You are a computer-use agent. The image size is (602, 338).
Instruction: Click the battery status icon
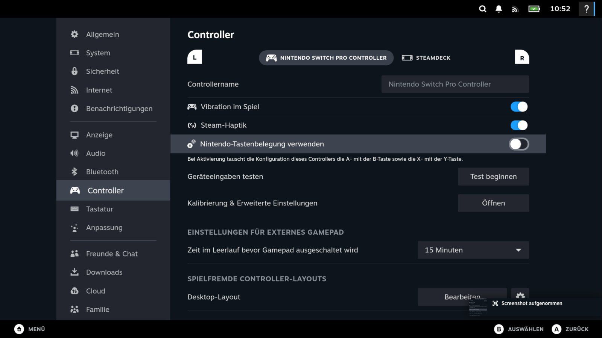[x=534, y=9]
